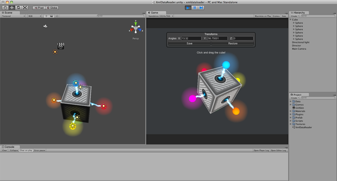Select the Rotate tool in the toolbar
This screenshot has width=337, height=181.
(x=19, y=8)
